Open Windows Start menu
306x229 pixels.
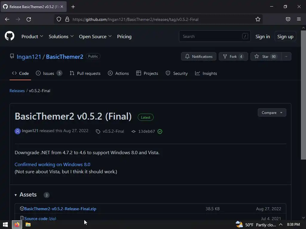pos(5,225)
